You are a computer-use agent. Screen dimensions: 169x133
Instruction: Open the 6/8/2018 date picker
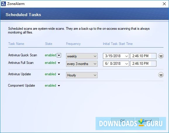point(116,64)
